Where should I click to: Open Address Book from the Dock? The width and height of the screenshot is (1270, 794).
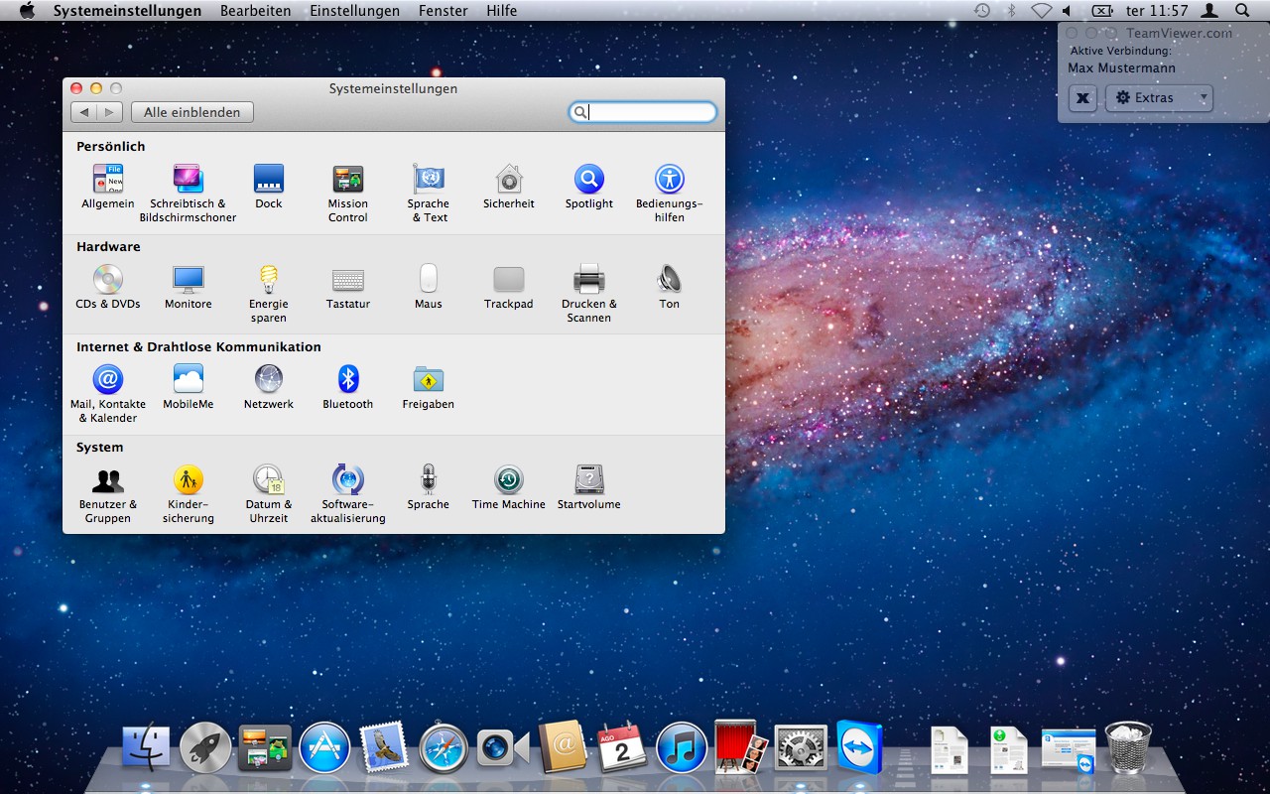pyautogui.click(x=563, y=747)
